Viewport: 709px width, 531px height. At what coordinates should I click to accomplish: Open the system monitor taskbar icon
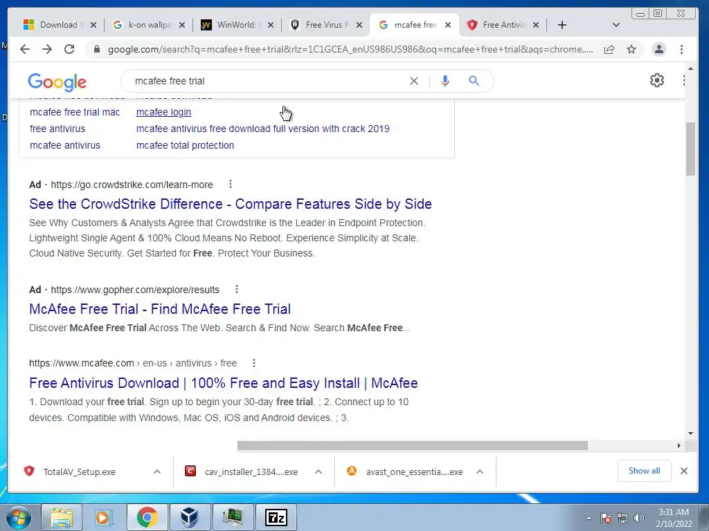(233, 517)
